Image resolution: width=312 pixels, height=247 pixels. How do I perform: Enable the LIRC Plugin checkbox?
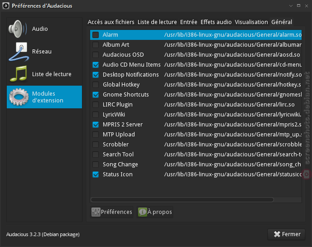pos(96,105)
